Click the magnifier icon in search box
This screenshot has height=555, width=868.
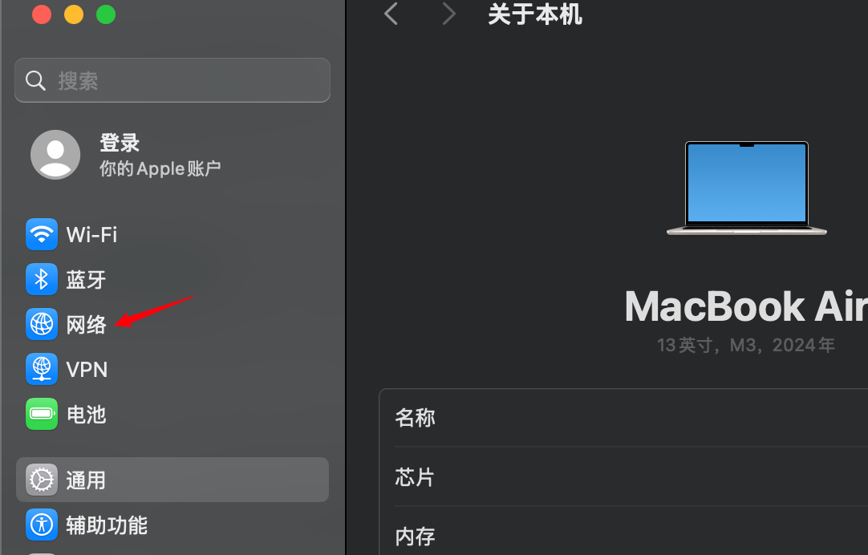[35, 81]
